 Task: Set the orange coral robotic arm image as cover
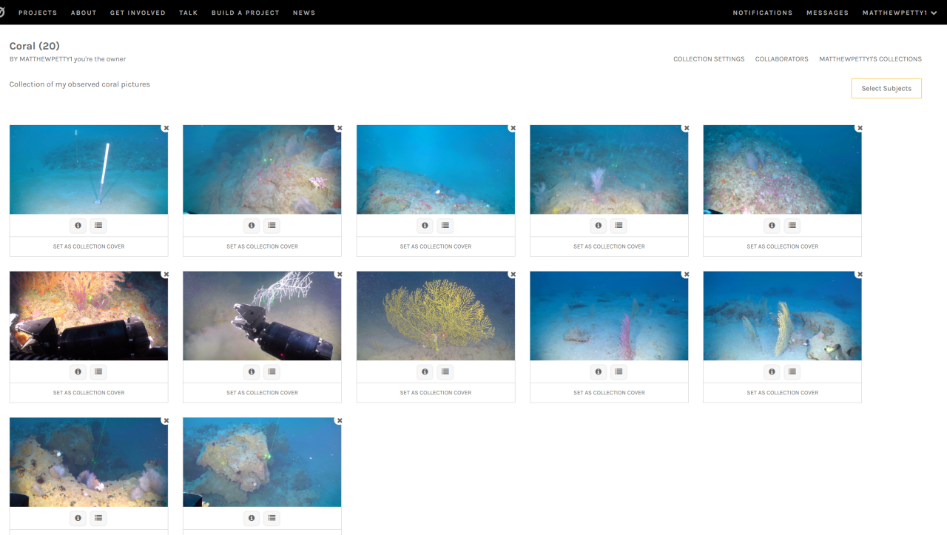click(89, 393)
